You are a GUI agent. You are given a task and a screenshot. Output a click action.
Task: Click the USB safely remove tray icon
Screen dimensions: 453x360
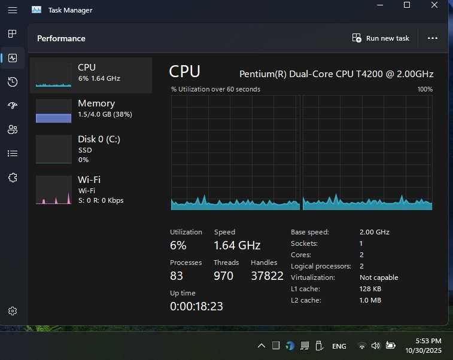click(x=319, y=346)
